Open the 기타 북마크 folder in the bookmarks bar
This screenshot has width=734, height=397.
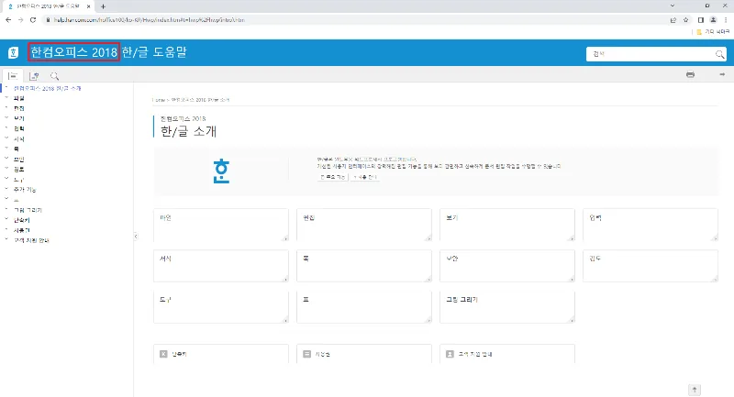pos(713,31)
